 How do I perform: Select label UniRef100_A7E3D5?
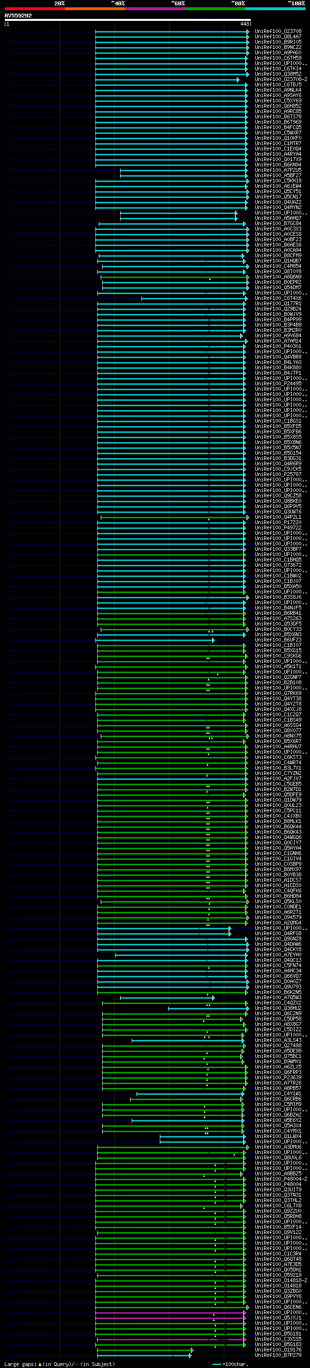[x=278, y=1265]
